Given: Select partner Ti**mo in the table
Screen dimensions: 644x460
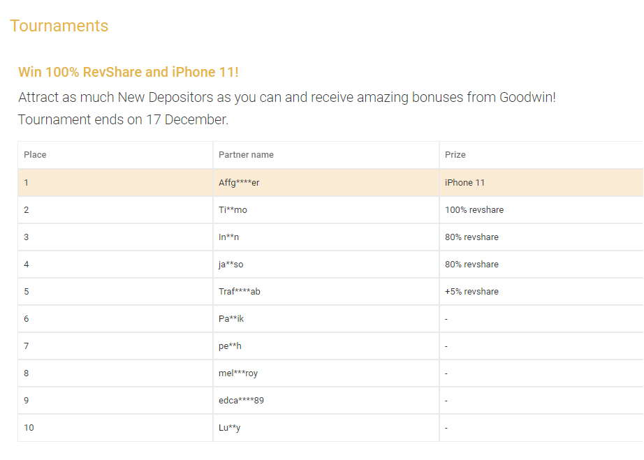Looking at the screenshot, I should point(233,210).
